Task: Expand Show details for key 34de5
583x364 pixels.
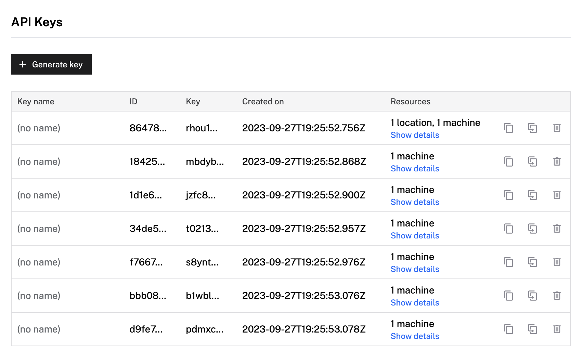Action: click(415, 236)
